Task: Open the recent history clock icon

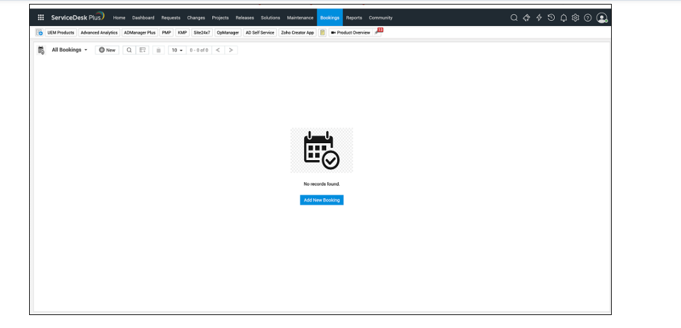Action: coord(551,18)
